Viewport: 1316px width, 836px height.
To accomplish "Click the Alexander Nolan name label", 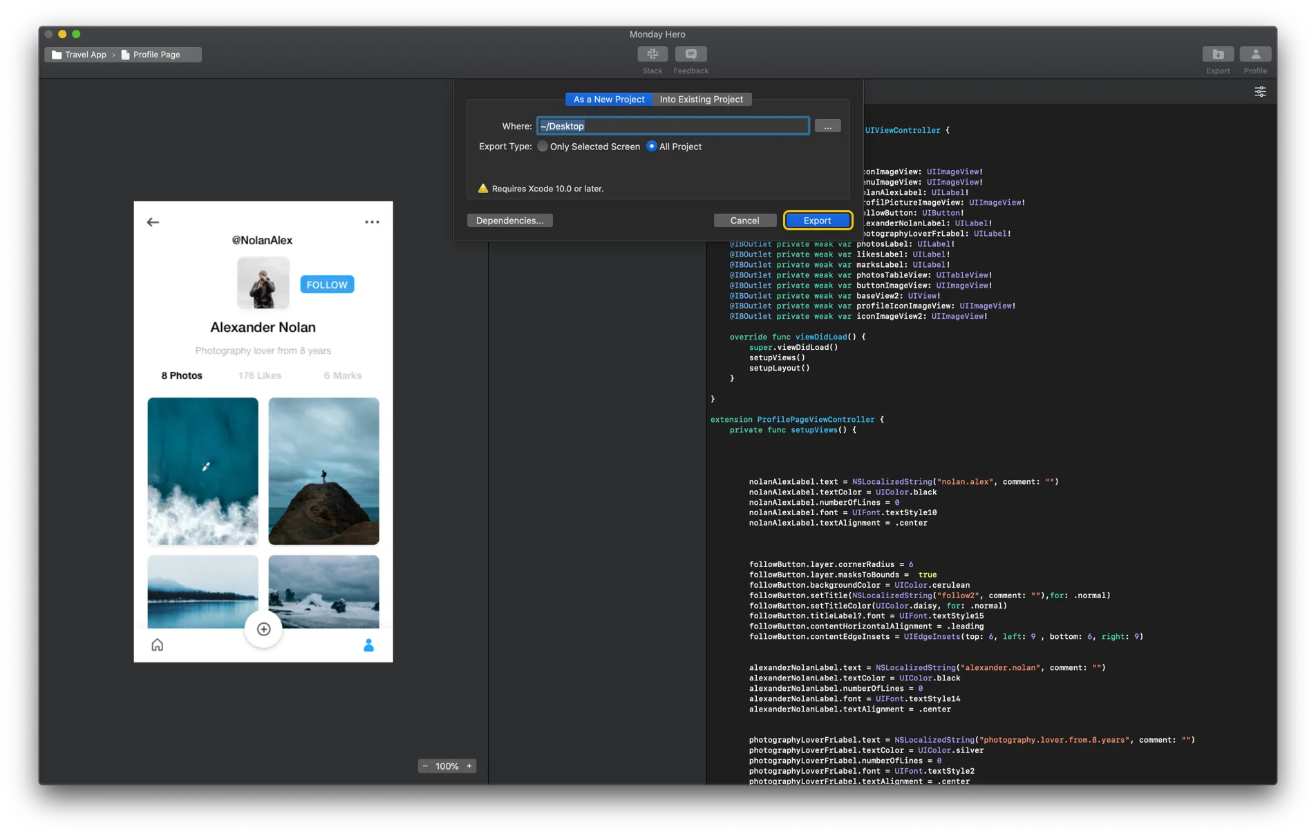I will 263,327.
